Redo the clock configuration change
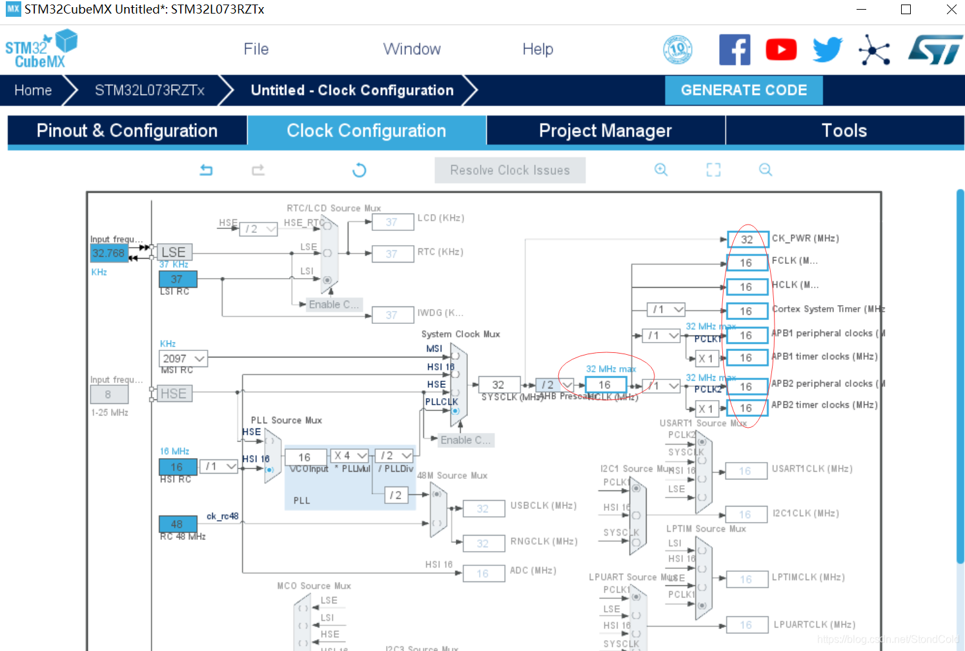 pos(258,170)
